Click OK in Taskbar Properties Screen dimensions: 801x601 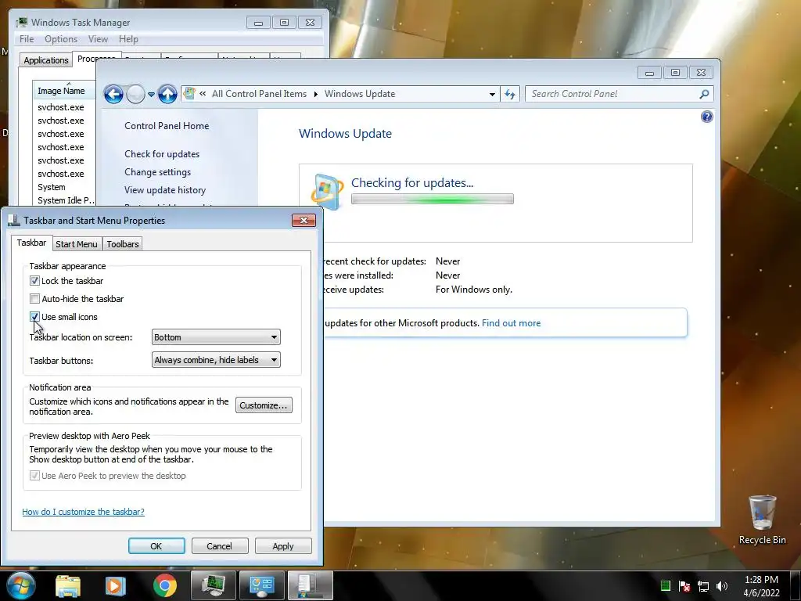156,545
